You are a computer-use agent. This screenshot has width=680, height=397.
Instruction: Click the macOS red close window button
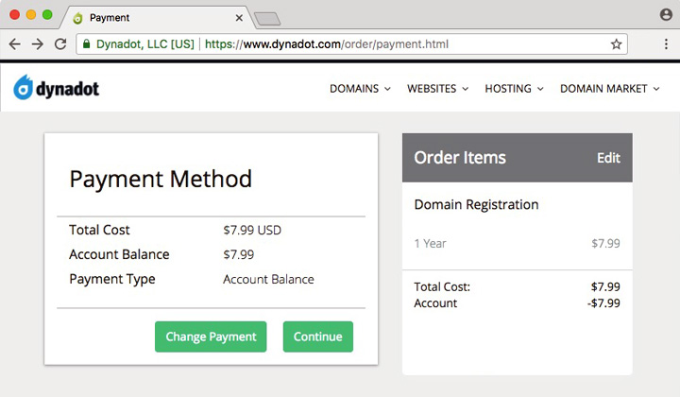[x=15, y=15]
